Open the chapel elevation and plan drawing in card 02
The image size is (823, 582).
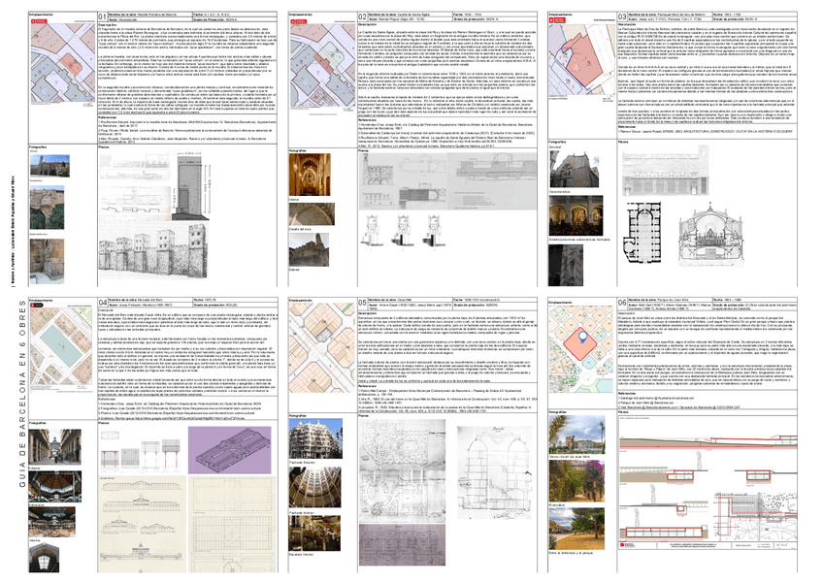coord(404,182)
